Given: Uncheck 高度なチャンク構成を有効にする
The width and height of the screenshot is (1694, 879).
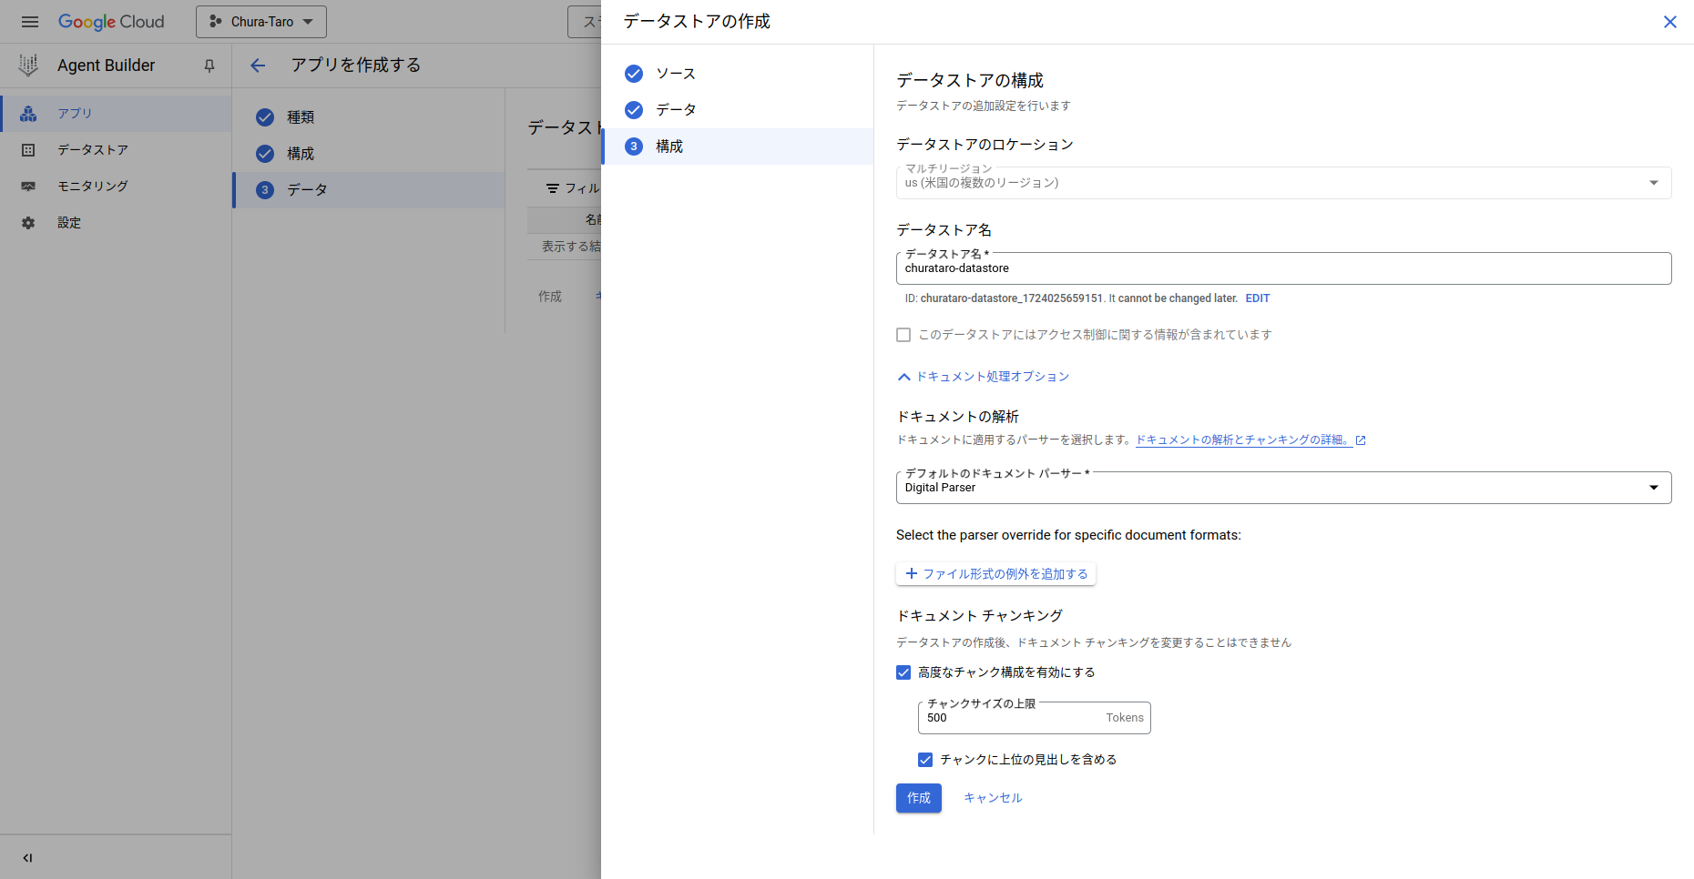Looking at the screenshot, I should click(903, 672).
